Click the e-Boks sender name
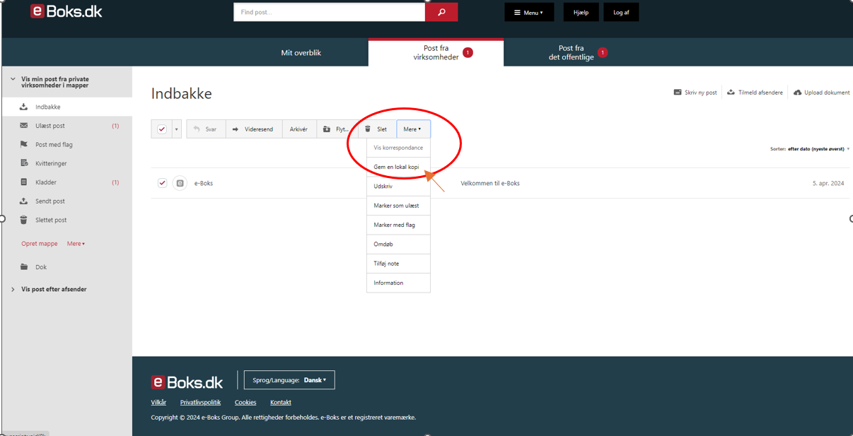 point(204,183)
